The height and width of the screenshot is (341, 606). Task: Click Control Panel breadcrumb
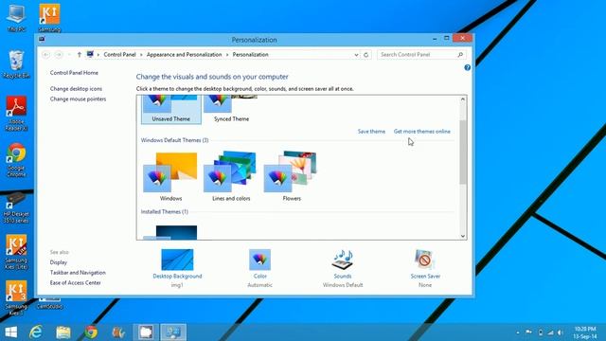pyautogui.click(x=120, y=55)
